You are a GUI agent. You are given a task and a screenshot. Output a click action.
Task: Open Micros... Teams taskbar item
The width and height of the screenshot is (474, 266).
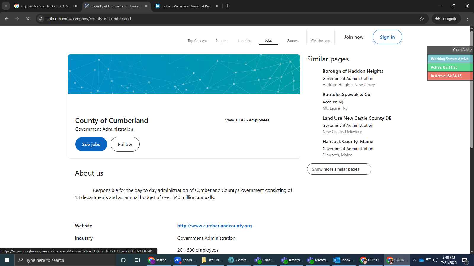coord(318,260)
